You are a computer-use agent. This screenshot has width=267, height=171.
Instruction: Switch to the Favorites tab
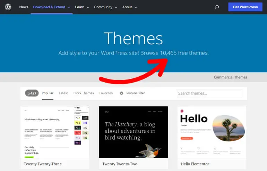pos(106,93)
